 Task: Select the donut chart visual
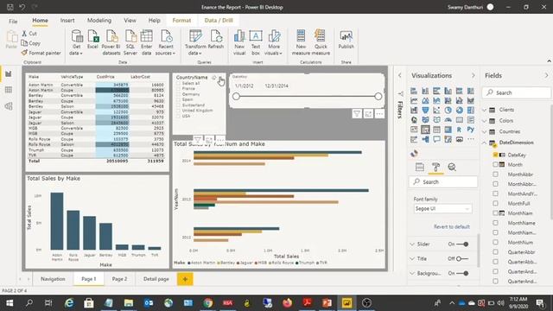[459, 111]
